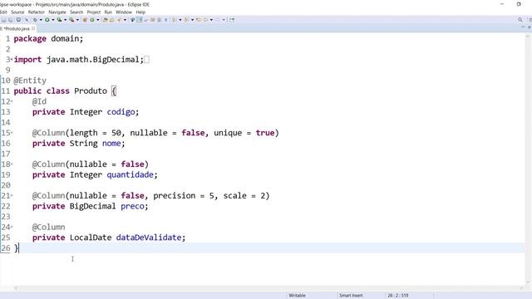Viewport: 532px width, 299px height.
Task: Click the BigDecimal type on line 22
Action: point(92,207)
